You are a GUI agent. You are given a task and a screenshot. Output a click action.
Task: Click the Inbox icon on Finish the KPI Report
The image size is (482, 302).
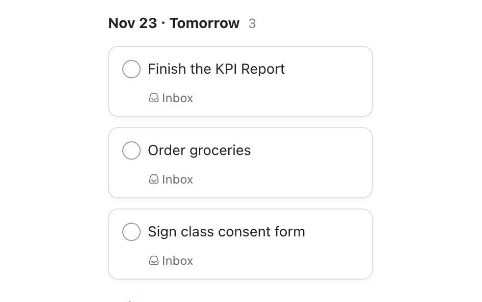click(x=154, y=98)
